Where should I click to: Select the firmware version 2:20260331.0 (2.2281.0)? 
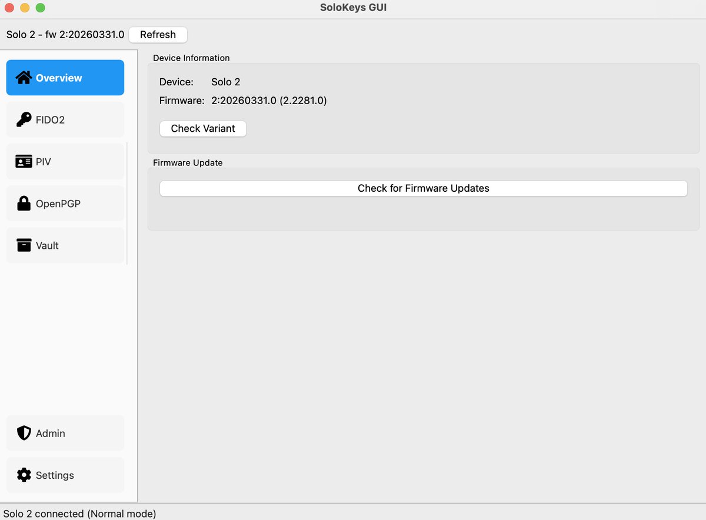[269, 101]
